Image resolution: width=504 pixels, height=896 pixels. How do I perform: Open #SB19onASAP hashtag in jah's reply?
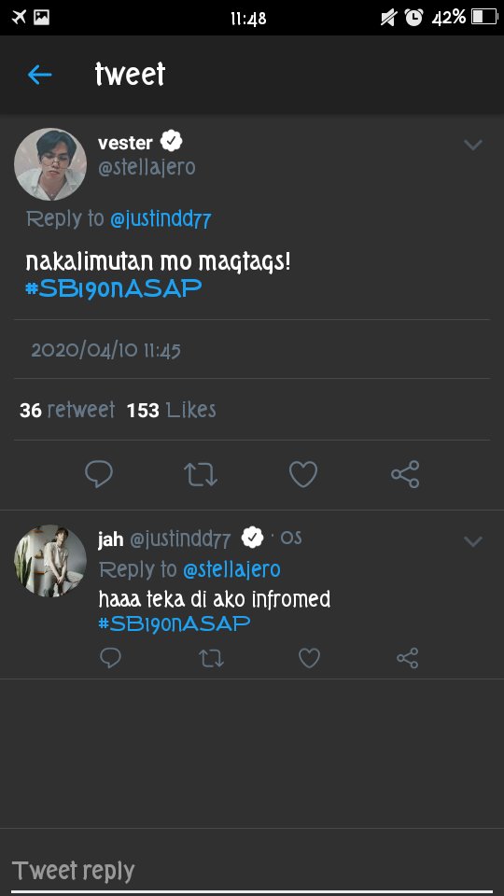point(175,623)
